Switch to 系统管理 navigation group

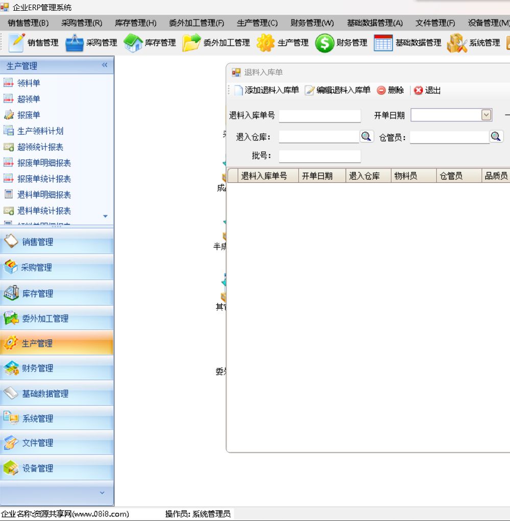point(57,418)
